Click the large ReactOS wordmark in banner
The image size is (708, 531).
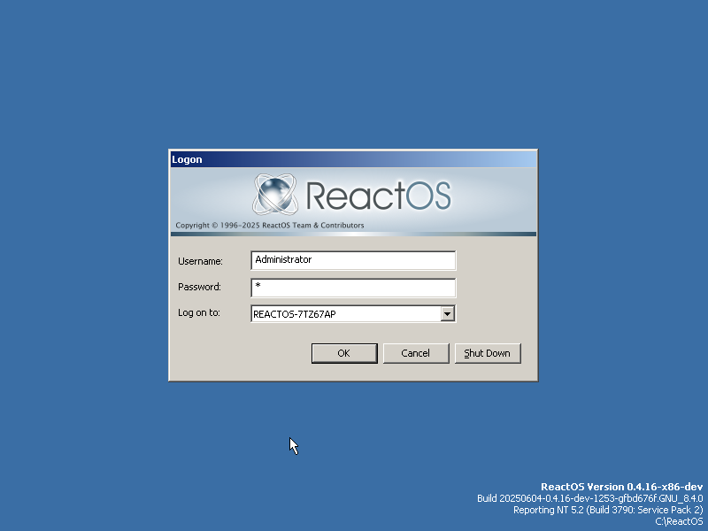tap(379, 195)
